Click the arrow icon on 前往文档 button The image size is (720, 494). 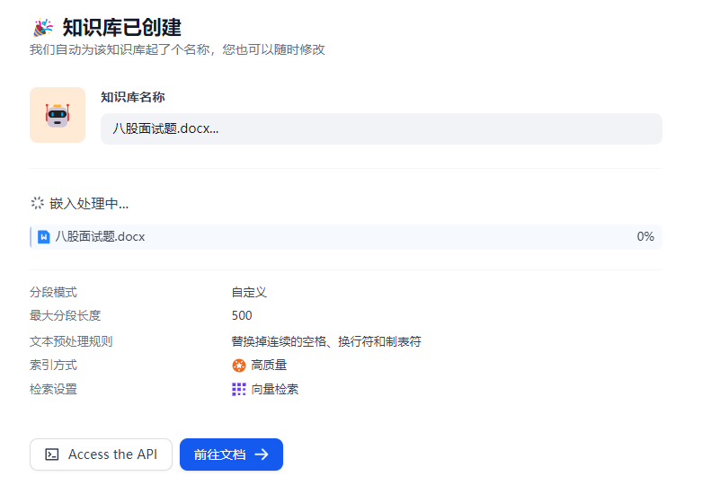262,454
